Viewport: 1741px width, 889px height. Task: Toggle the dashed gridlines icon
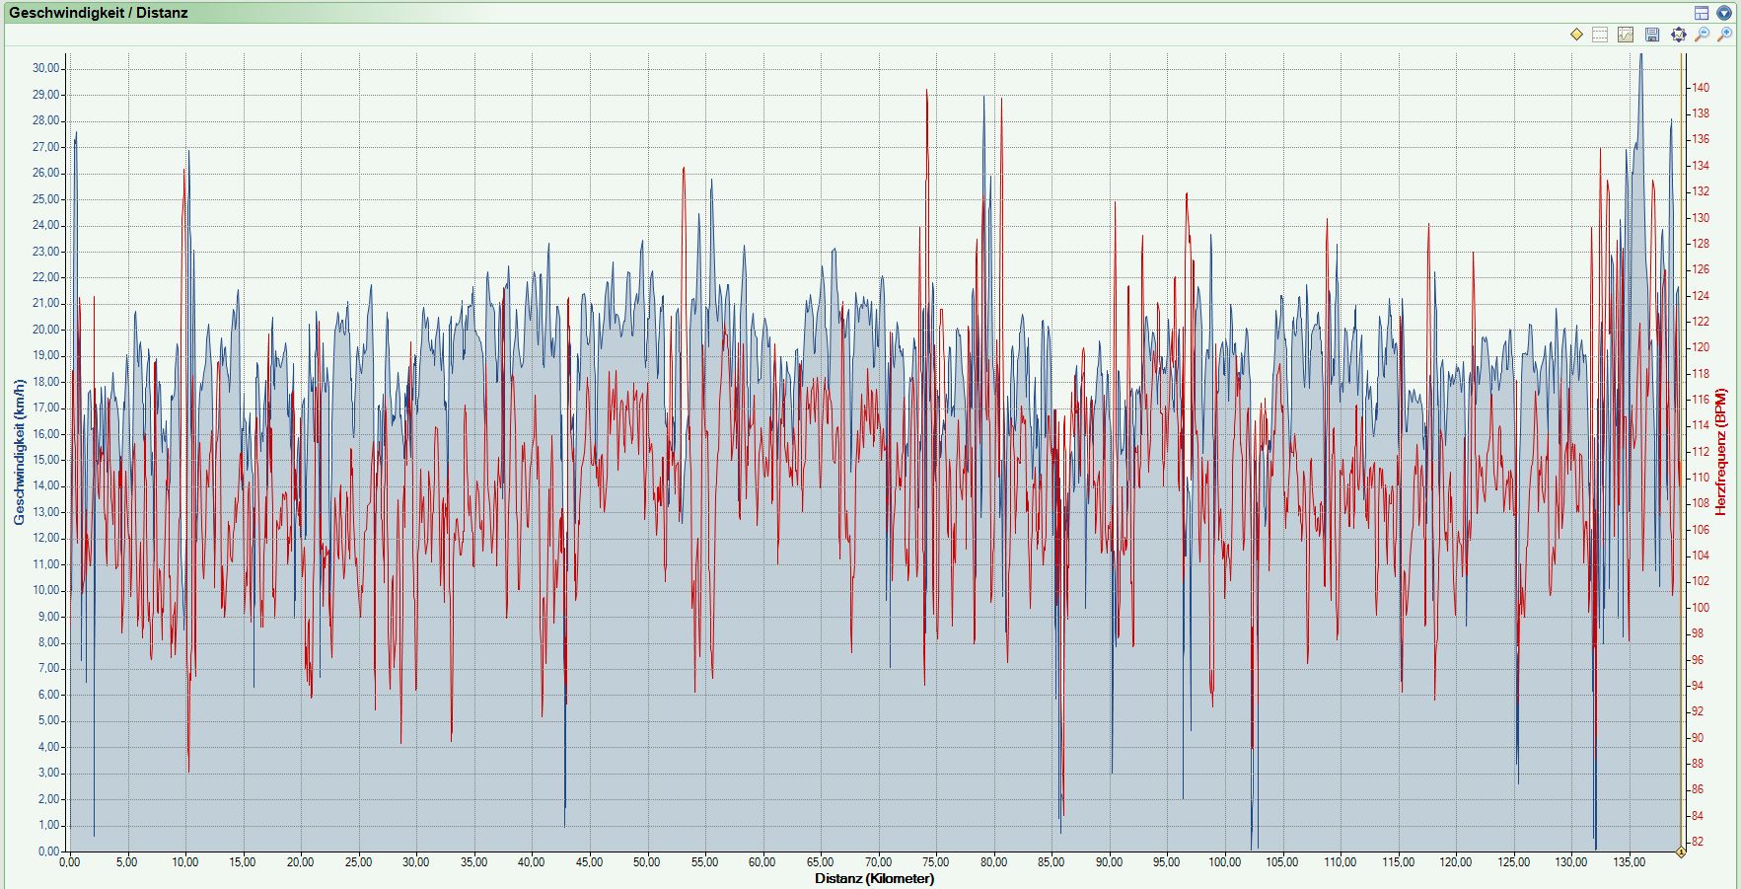[1600, 35]
